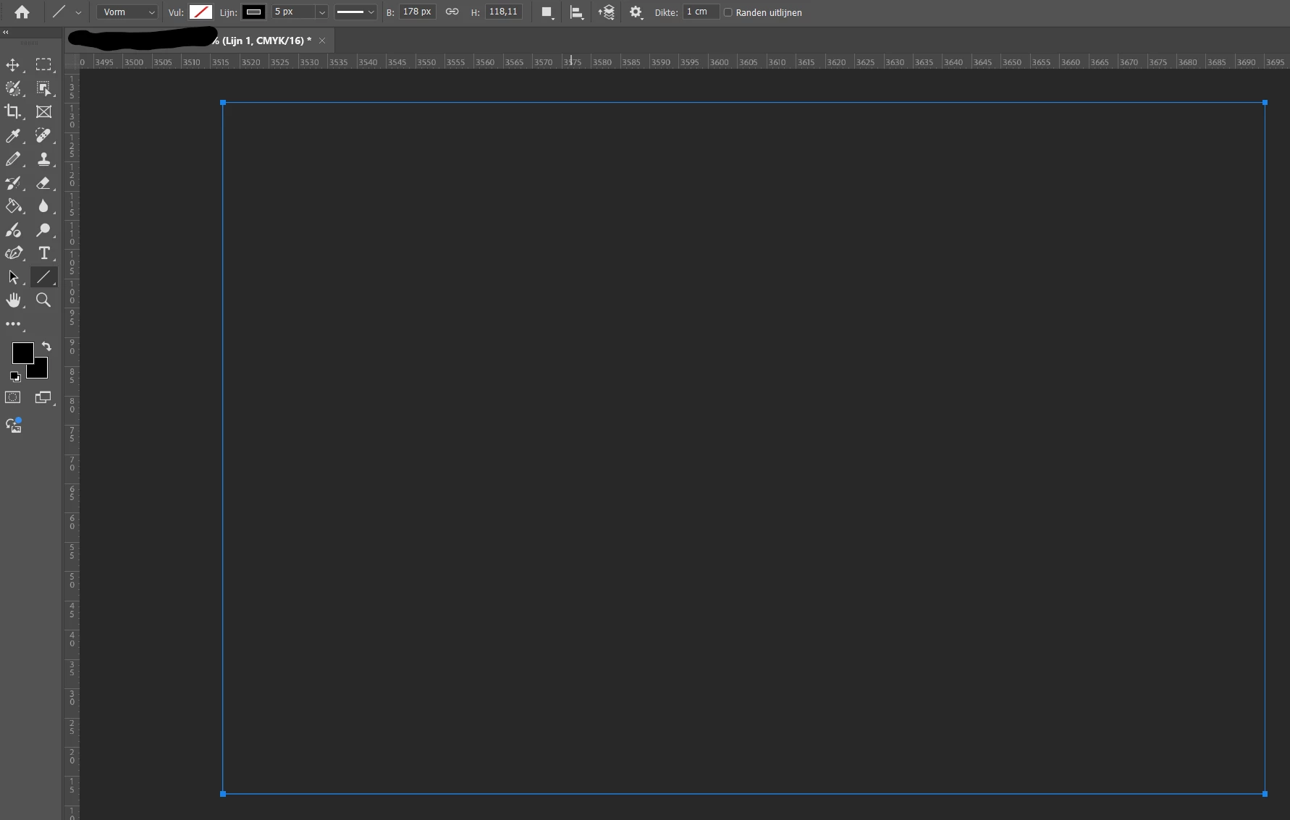Open the path operations menu
Viewport: 1290px width, 820px height.
(x=547, y=12)
